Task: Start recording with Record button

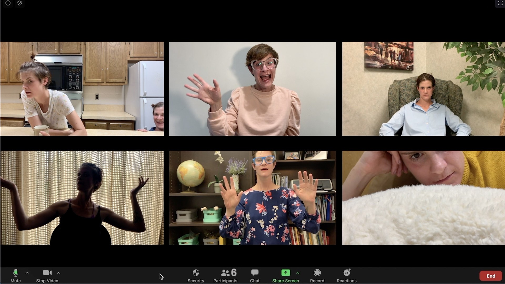Action: [317, 276]
